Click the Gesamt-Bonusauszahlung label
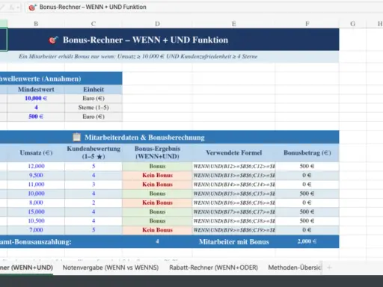This screenshot has height=287, width=383. (36, 241)
